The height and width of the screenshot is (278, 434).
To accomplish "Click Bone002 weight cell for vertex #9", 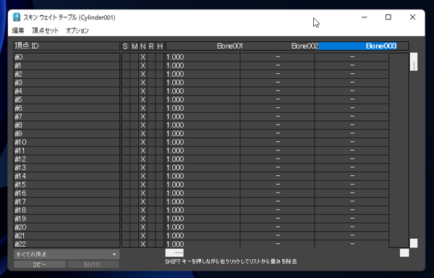I will pos(277,133).
